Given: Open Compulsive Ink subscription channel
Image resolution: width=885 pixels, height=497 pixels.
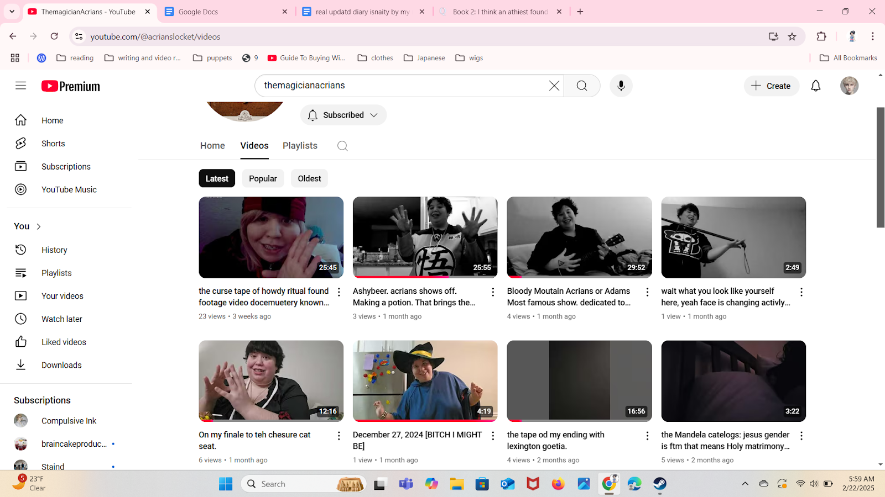Looking at the screenshot, I should pyautogui.click(x=69, y=421).
